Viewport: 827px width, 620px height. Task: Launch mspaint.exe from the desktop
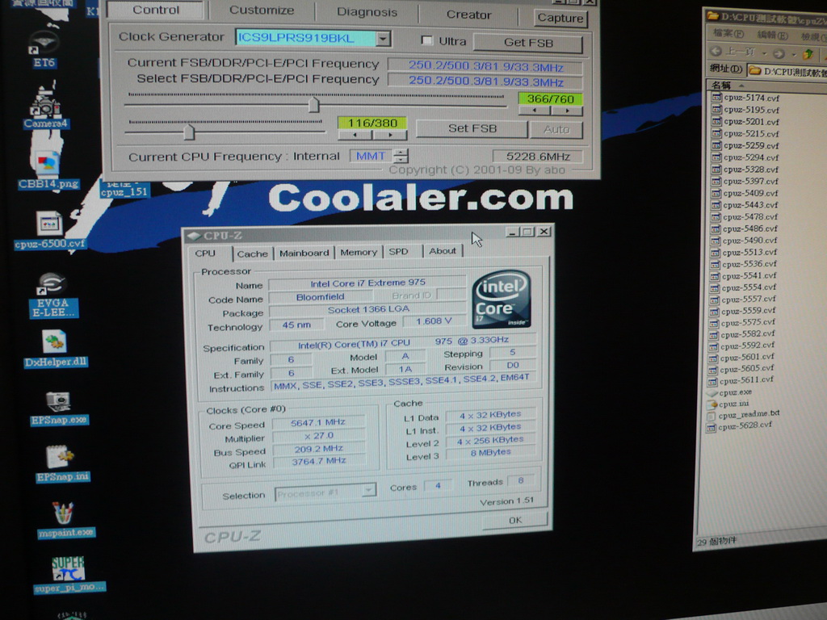65,519
